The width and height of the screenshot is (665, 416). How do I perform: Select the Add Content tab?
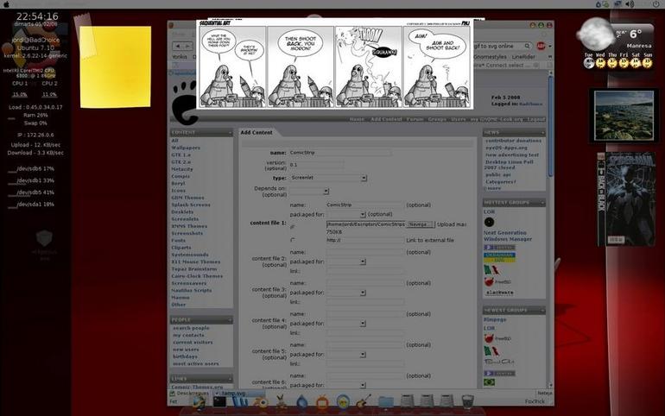point(256,133)
